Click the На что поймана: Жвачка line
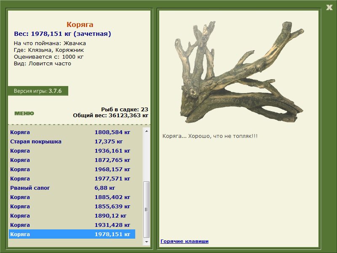The width and height of the screenshot is (337, 253). pyautogui.click(x=50, y=43)
